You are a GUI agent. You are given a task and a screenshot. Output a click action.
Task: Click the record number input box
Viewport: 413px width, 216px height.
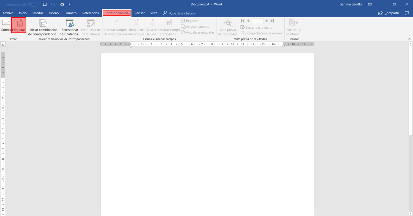(257, 21)
